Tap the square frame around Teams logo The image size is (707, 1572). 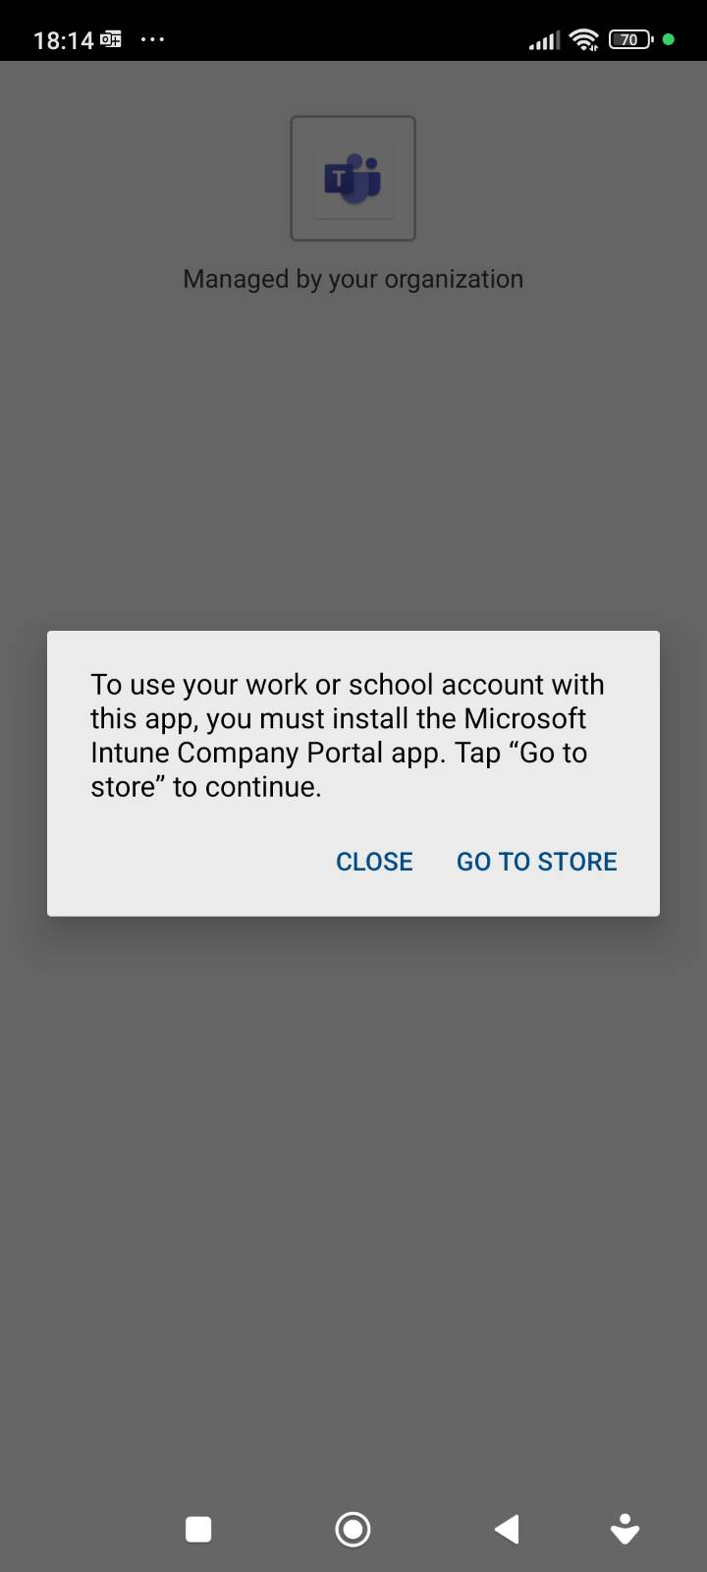tap(353, 178)
